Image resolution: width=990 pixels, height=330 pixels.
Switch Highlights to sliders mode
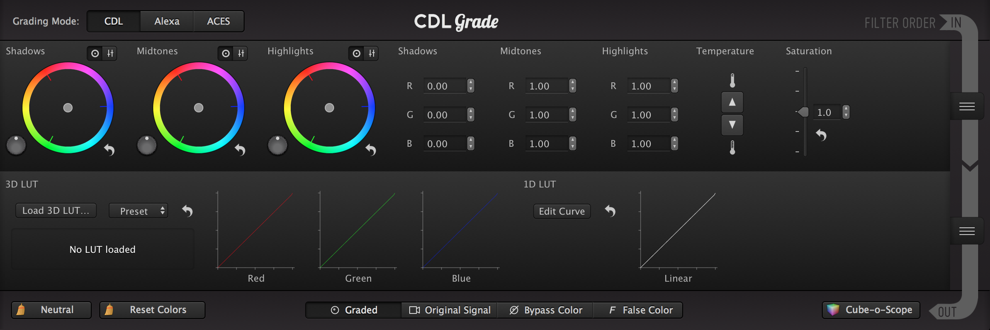[x=372, y=53]
